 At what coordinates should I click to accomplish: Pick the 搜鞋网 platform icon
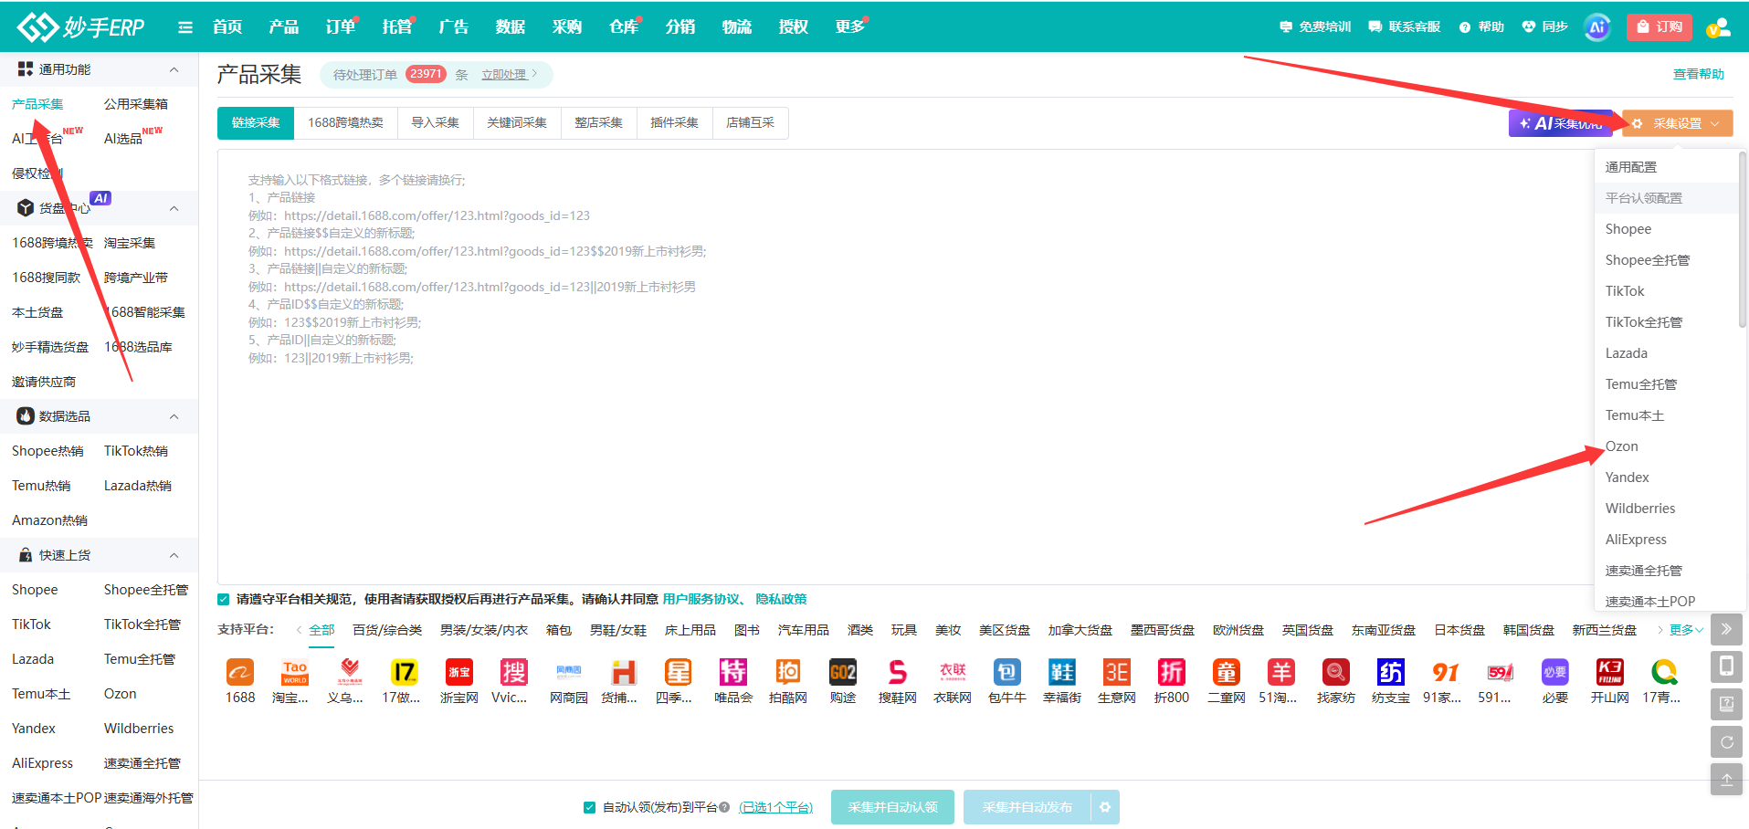click(897, 673)
